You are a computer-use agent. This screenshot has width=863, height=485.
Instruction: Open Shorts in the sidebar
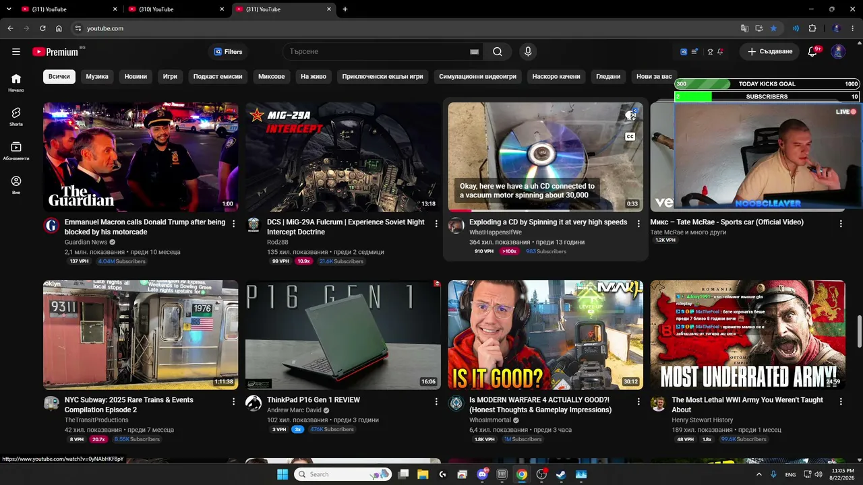point(16,117)
